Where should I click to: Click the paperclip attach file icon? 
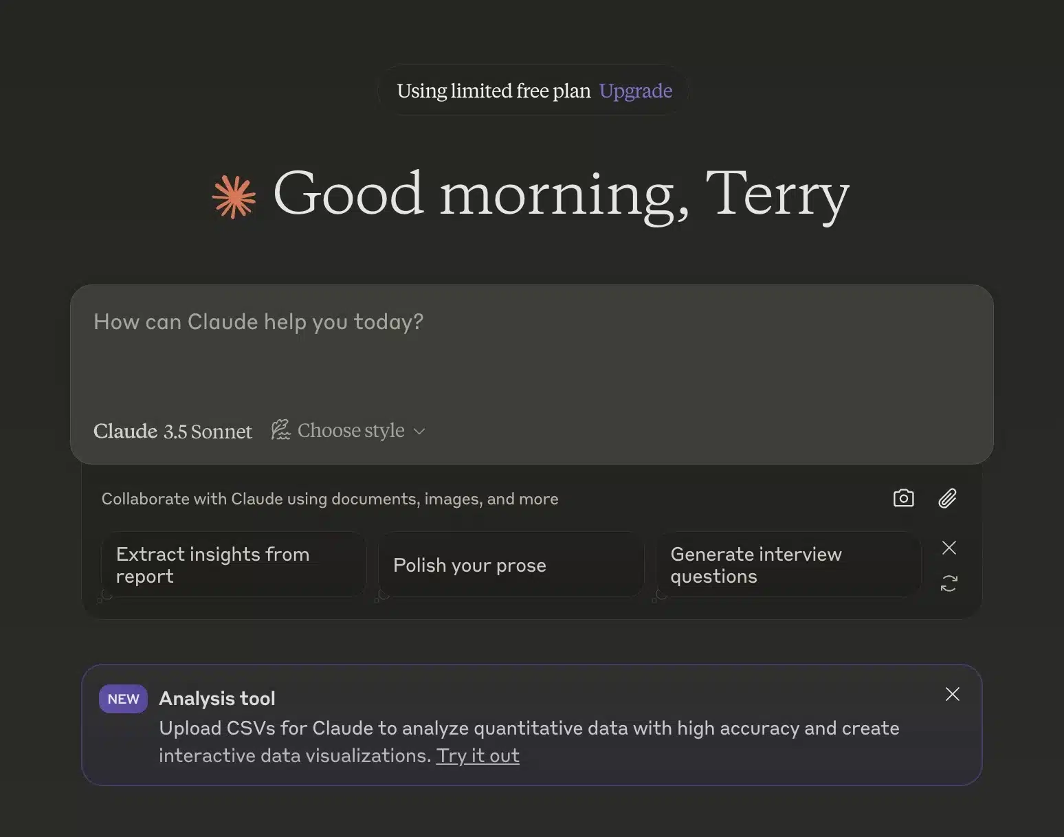(x=947, y=498)
